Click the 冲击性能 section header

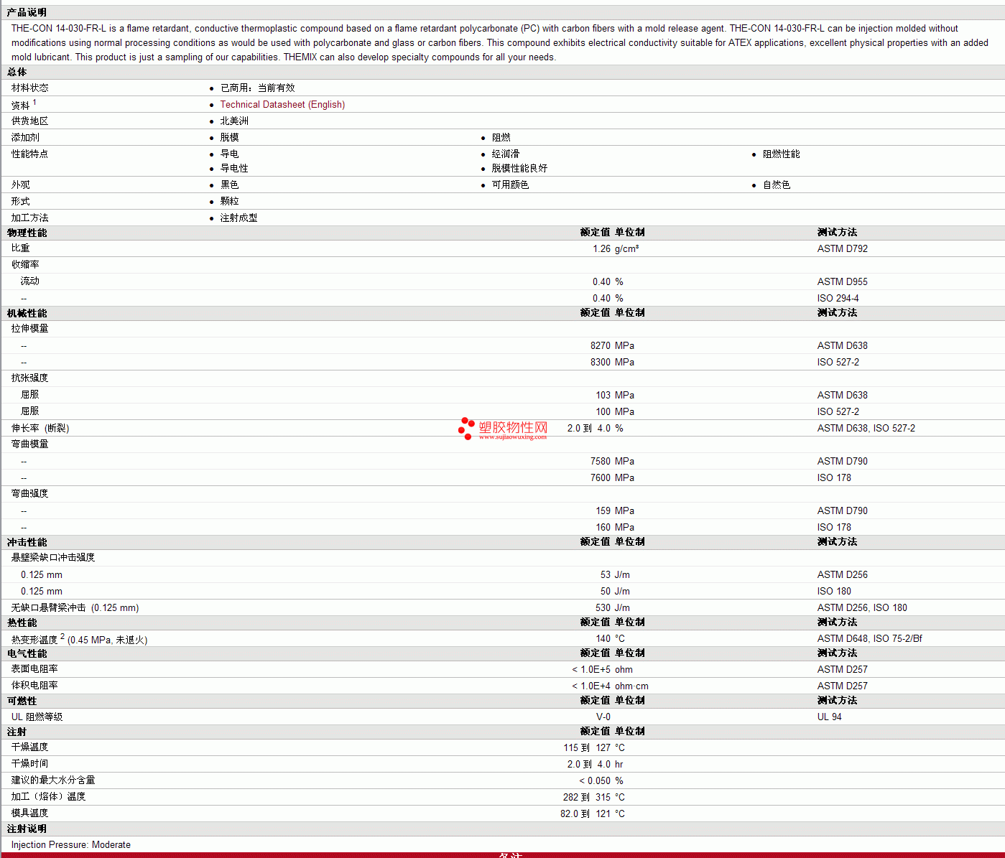click(27, 543)
